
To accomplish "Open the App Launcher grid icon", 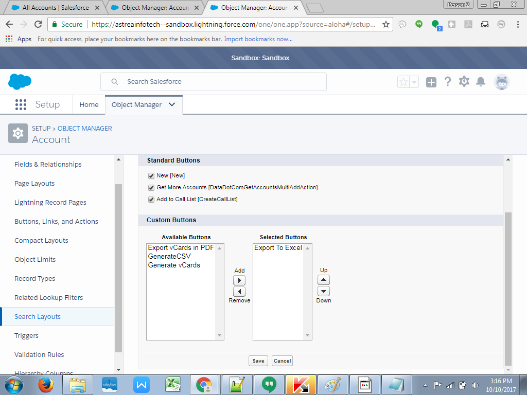I will (x=21, y=105).
